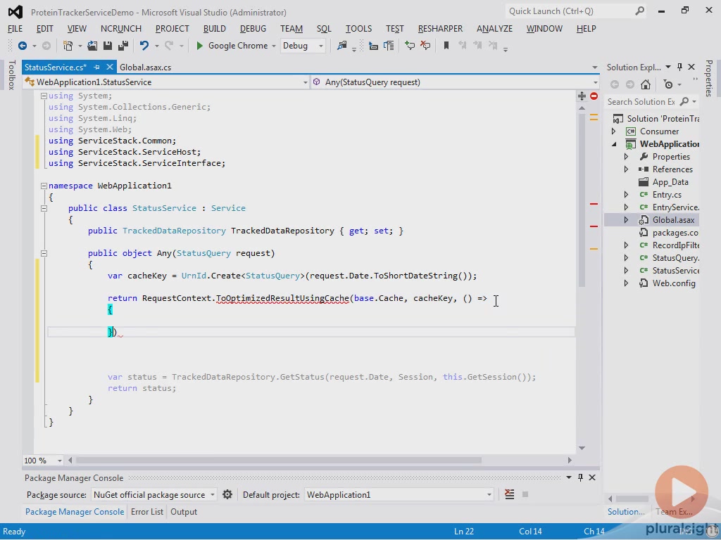The width and height of the screenshot is (721, 540).
Task: Open the BUILD menu
Action: [x=214, y=28]
